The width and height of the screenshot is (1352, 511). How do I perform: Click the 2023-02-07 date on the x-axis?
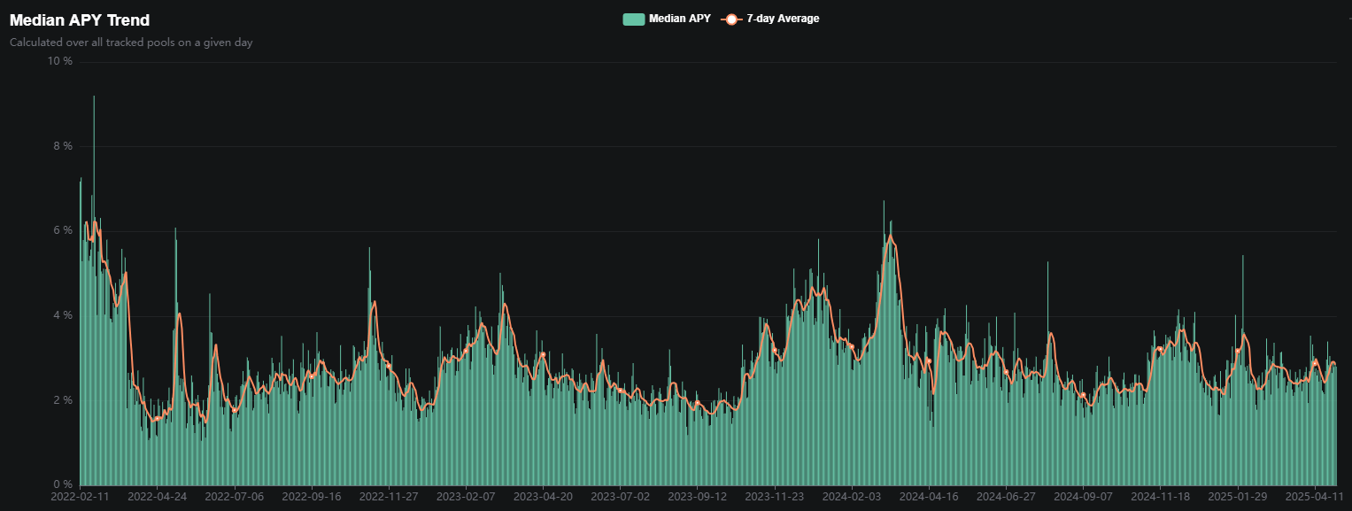click(465, 498)
